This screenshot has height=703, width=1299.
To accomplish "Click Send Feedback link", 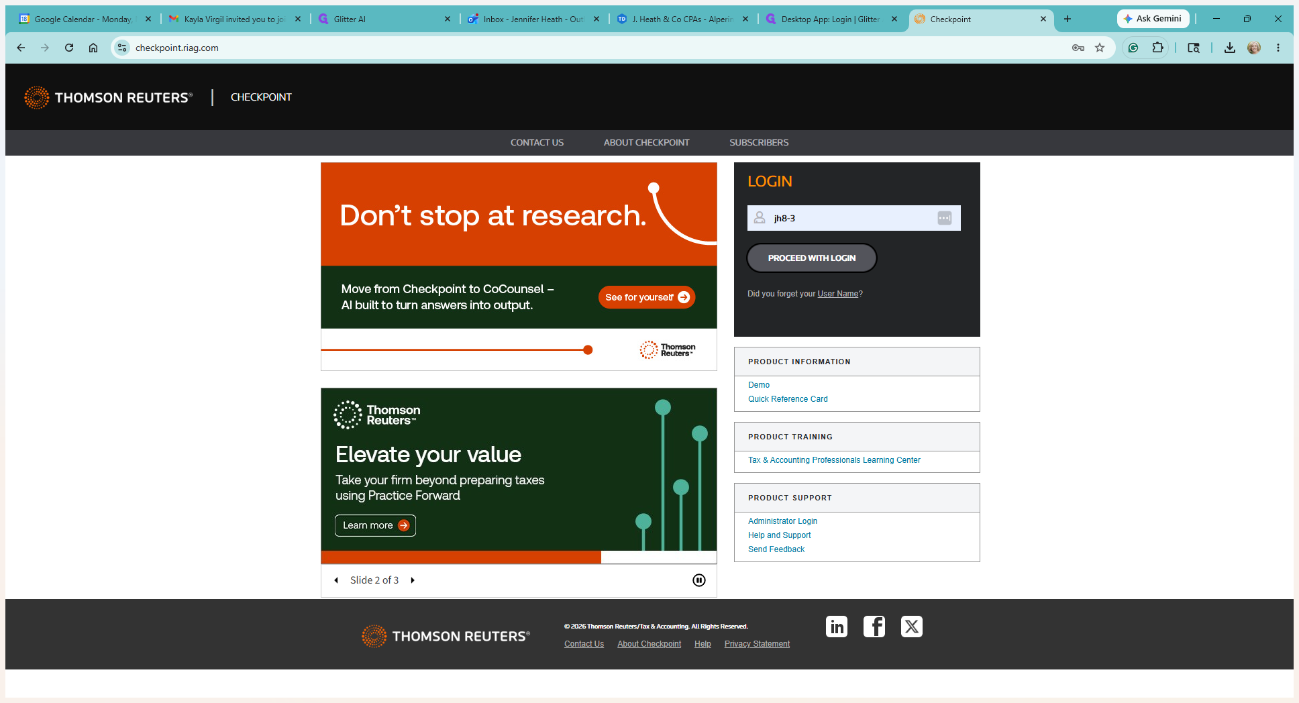I will pyautogui.click(x=776, y=549).
